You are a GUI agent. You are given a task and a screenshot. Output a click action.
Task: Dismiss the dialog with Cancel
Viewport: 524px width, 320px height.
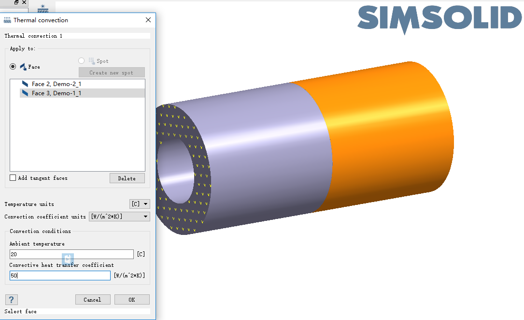click(93, 299)
